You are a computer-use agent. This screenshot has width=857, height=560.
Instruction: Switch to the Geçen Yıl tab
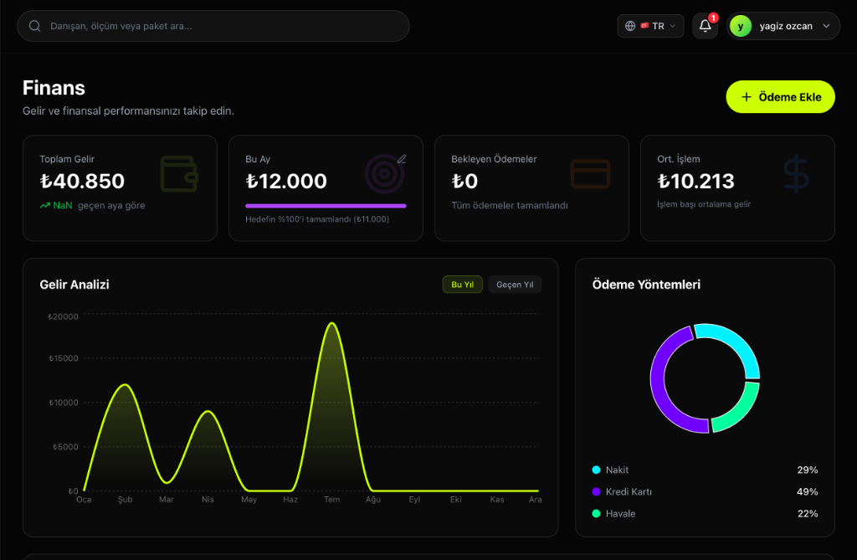point(514,284)
